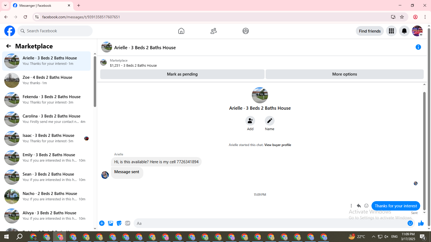Open Isaac 3 Beds 2 Baths conversation

coord(47,138)
